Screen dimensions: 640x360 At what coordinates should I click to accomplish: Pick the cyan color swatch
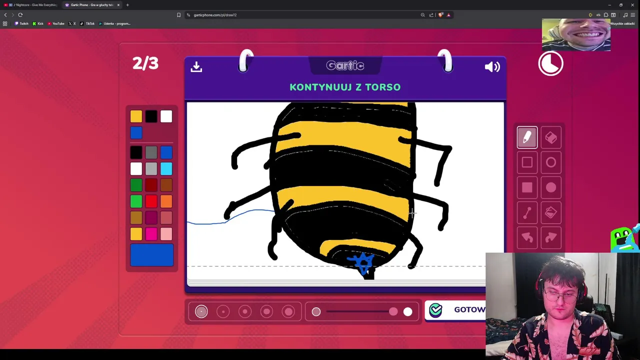click(x=166, y=169)
